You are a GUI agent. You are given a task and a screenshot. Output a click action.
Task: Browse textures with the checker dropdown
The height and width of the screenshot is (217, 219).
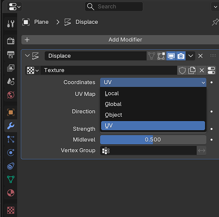(33, 70)
